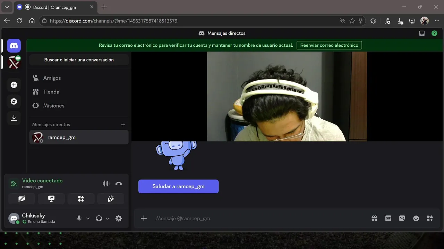This screenshot has height=249, width=444.
Task: Attach a file with plus button
Action: [144, 218]
